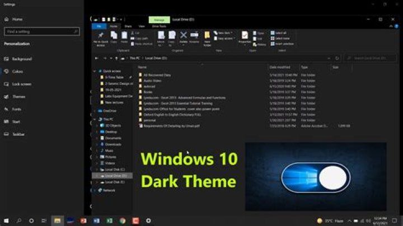403x226 pixels.
Task: Click Select none in the ribbon
Action: (280, 38)
